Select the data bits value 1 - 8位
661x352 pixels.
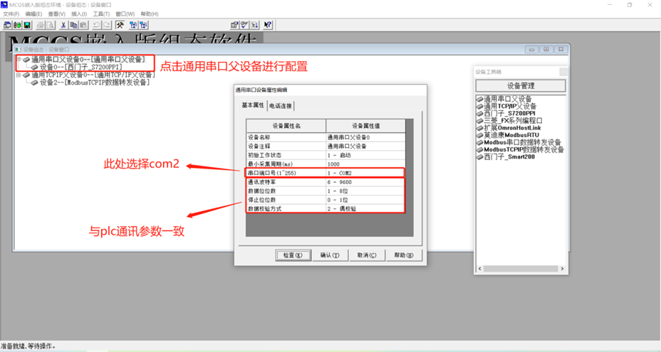point(365,191)
